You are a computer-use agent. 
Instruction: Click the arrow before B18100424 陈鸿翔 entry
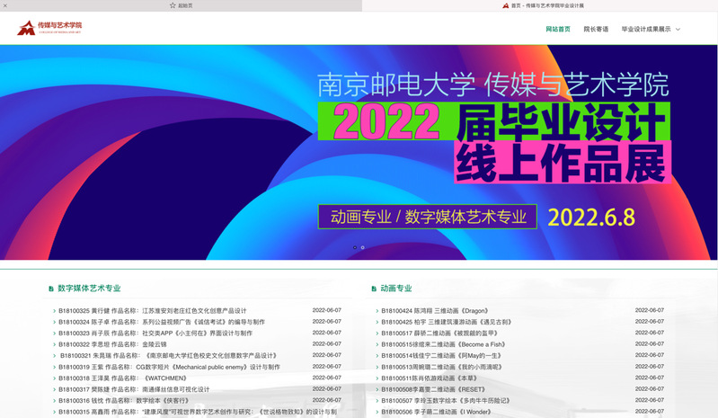pos(377,310)
